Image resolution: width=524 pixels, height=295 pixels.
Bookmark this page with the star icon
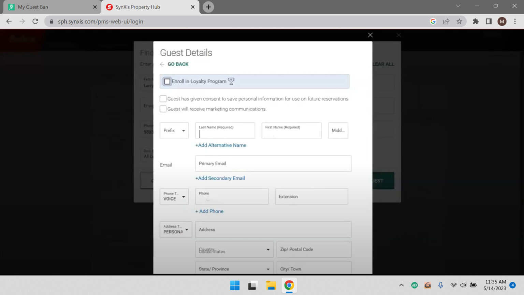click(x=459, y=22)
